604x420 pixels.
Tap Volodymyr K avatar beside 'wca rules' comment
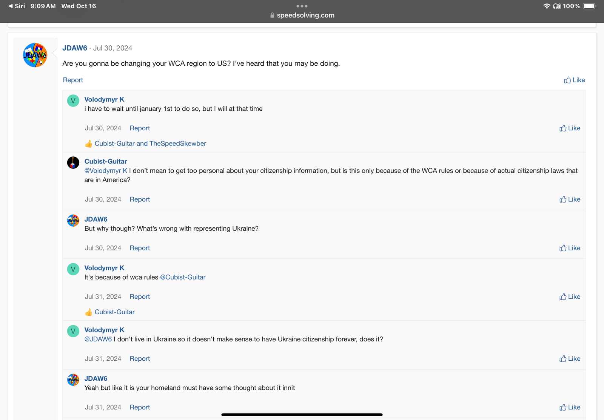(73, 269)
